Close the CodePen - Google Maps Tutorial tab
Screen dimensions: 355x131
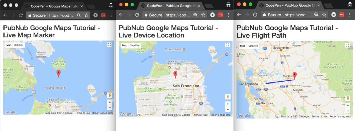(81, 6)
